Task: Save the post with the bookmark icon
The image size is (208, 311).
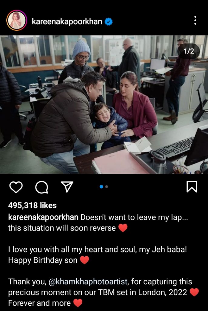Action: point(192,187)
